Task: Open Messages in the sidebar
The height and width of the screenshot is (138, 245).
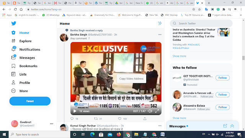Action: pyautogui.click(x=23, y=58)
